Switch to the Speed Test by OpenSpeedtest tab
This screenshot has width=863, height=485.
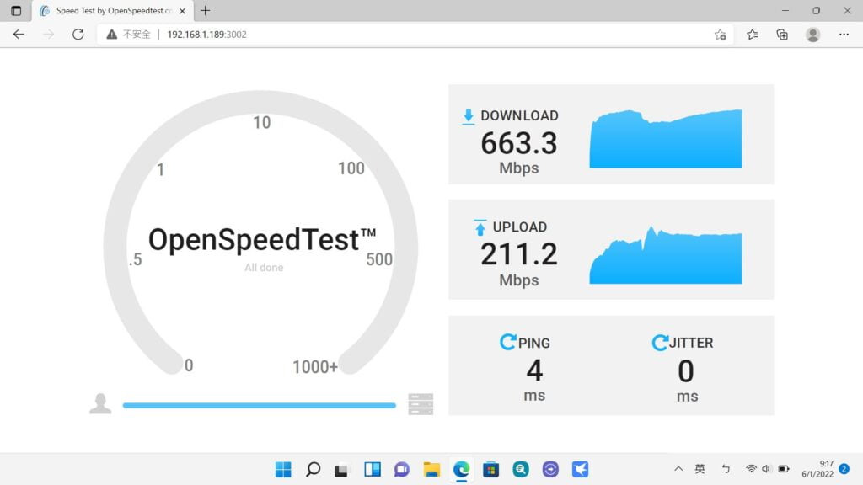click(114, 10)
